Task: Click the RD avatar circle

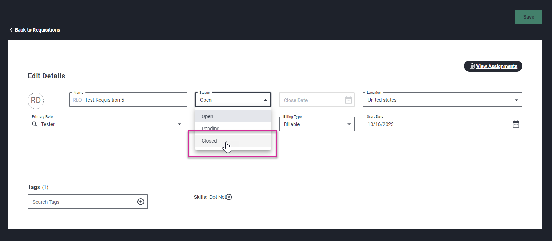Action: pos(36,101)
